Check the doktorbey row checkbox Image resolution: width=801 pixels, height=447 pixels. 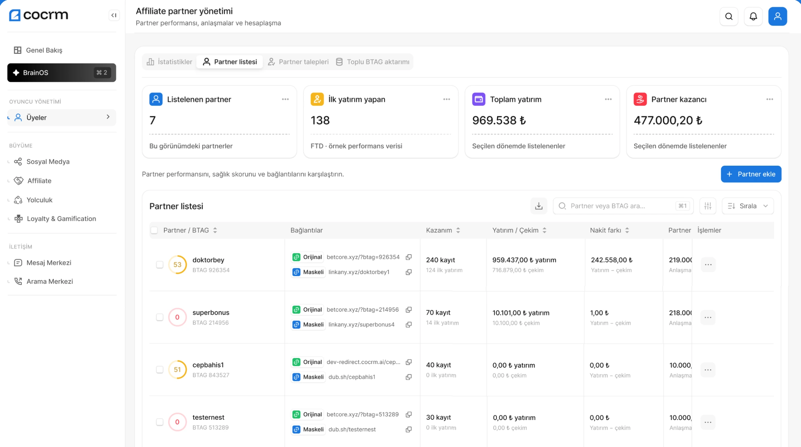160,265
